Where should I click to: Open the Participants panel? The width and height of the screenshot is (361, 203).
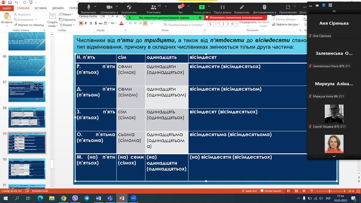coord(153,7)
